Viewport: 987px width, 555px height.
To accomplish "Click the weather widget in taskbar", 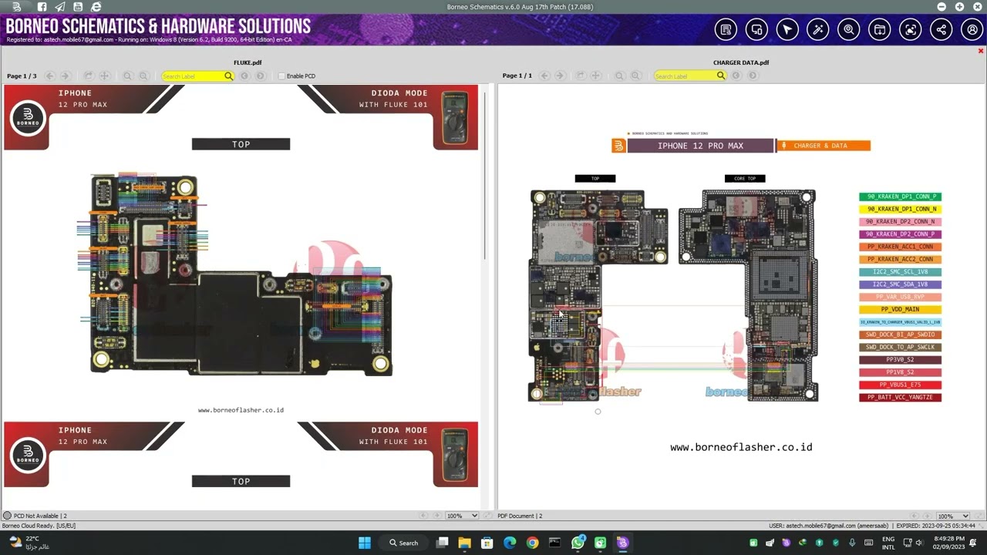I will (29, 543).
